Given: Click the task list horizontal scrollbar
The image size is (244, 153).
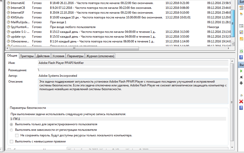Looking at the screenshot, I should [76, 48].
